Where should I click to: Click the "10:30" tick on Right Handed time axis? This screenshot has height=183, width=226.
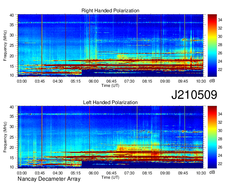201,81
